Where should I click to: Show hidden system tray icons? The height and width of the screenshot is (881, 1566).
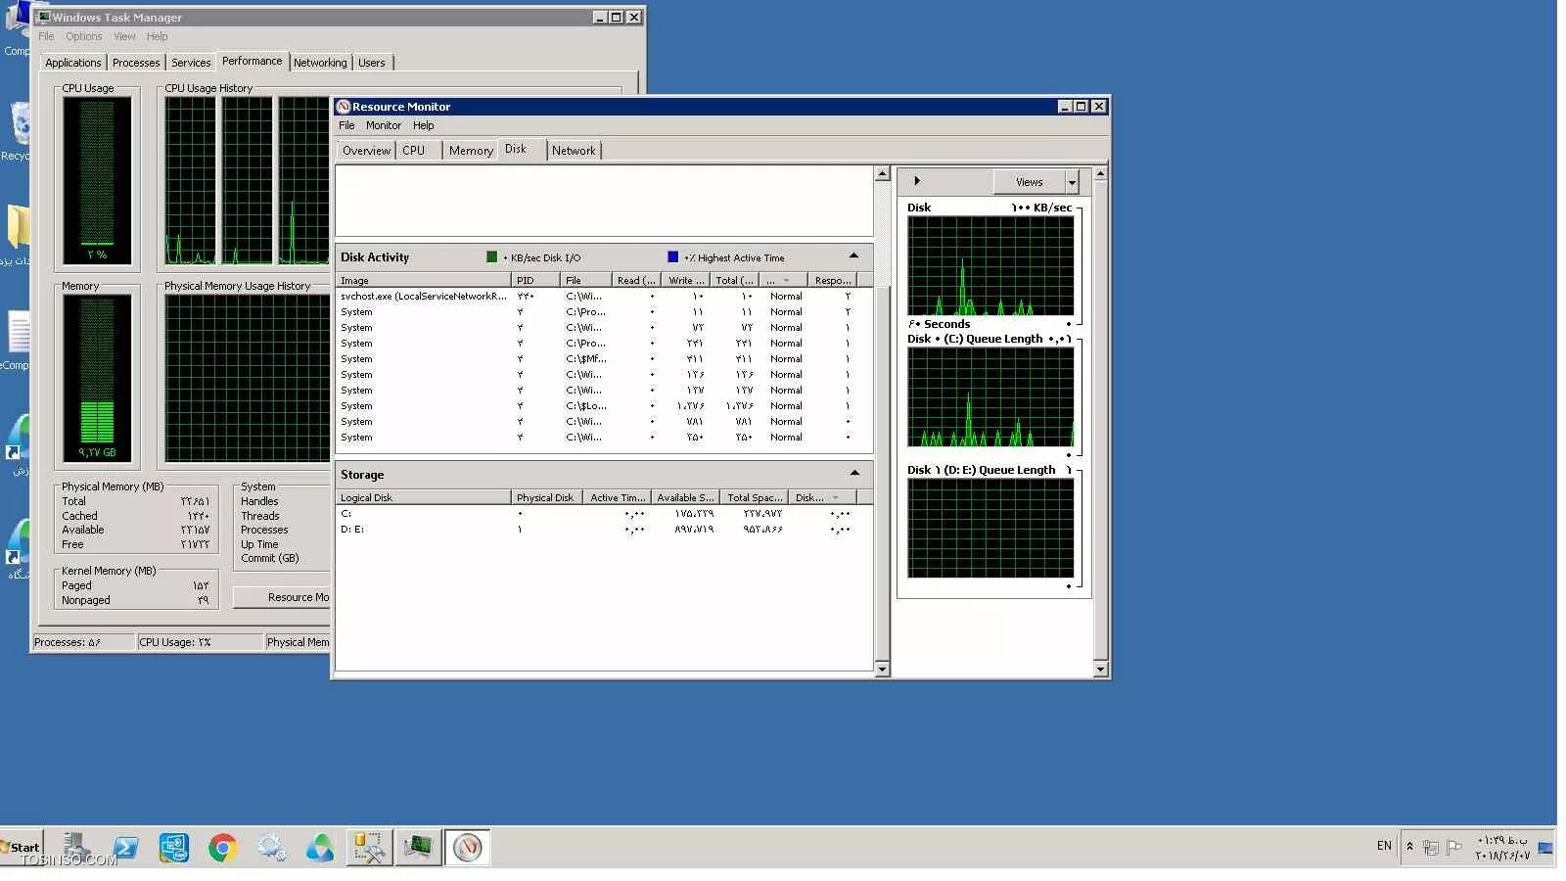(1409, 847)
